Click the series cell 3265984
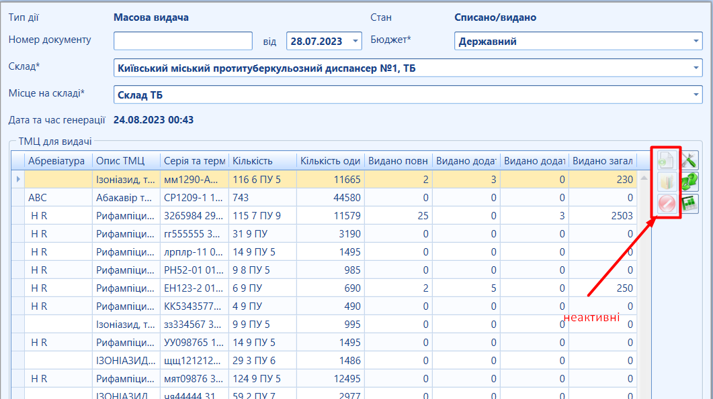 pyautogui.click(x=194, y=216)
